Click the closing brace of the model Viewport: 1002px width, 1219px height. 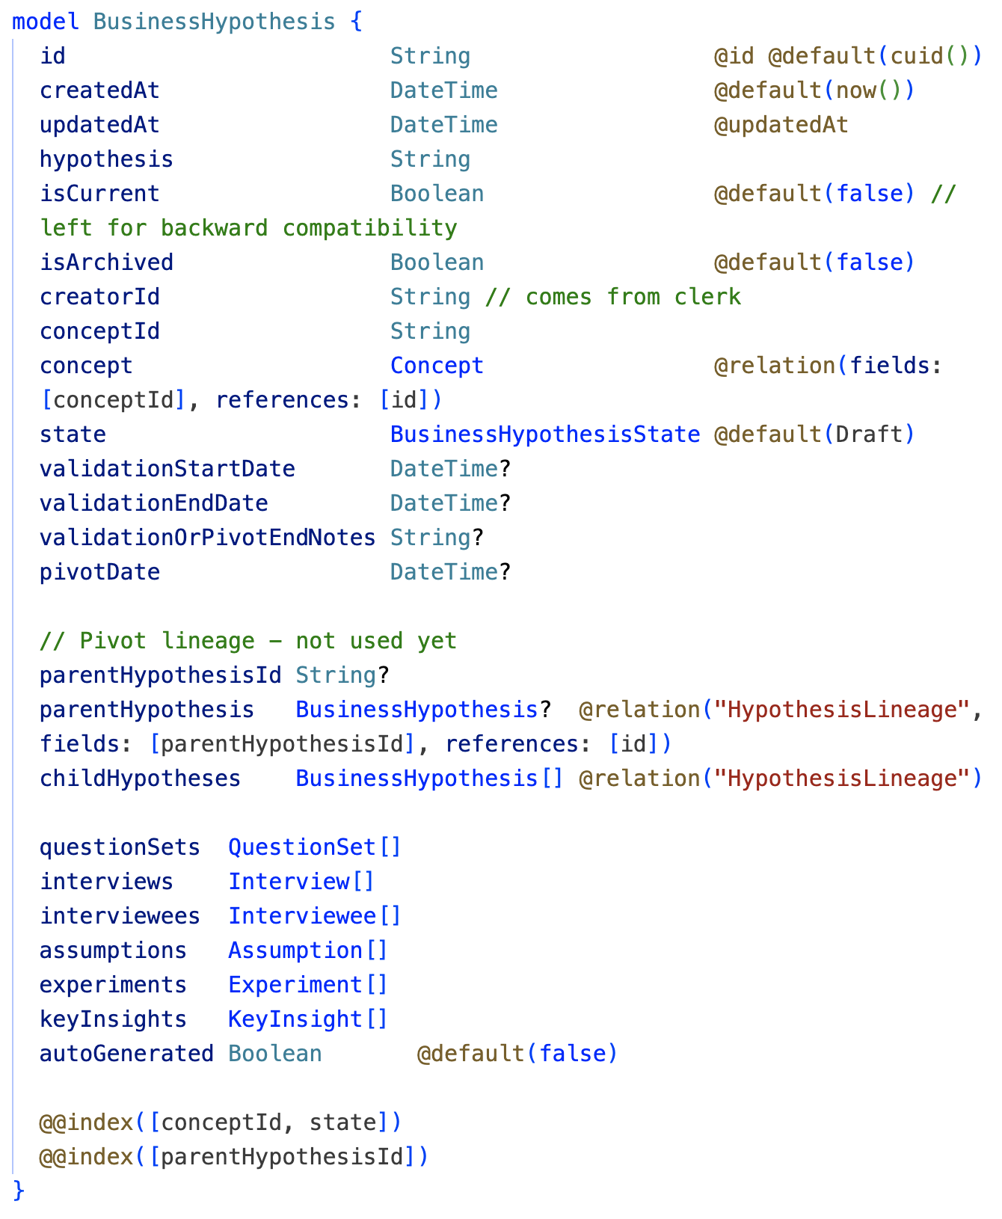19,1191
